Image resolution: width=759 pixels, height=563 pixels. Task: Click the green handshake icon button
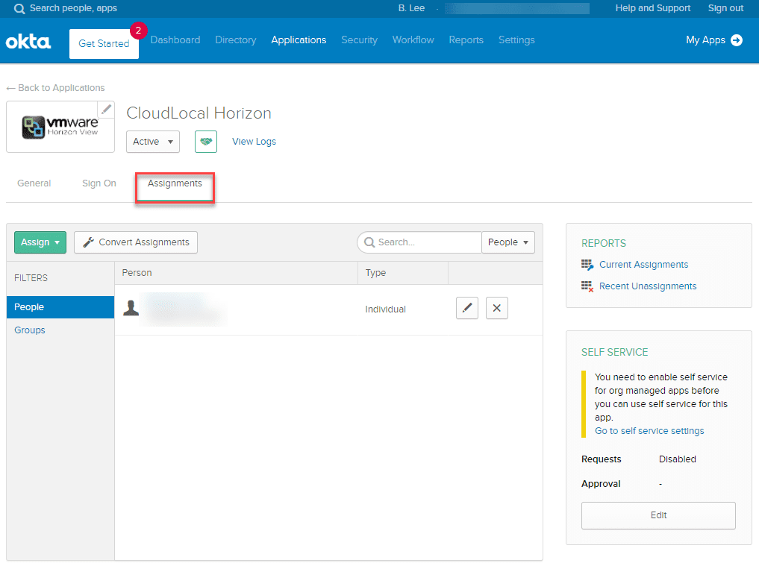click(206, 142)
